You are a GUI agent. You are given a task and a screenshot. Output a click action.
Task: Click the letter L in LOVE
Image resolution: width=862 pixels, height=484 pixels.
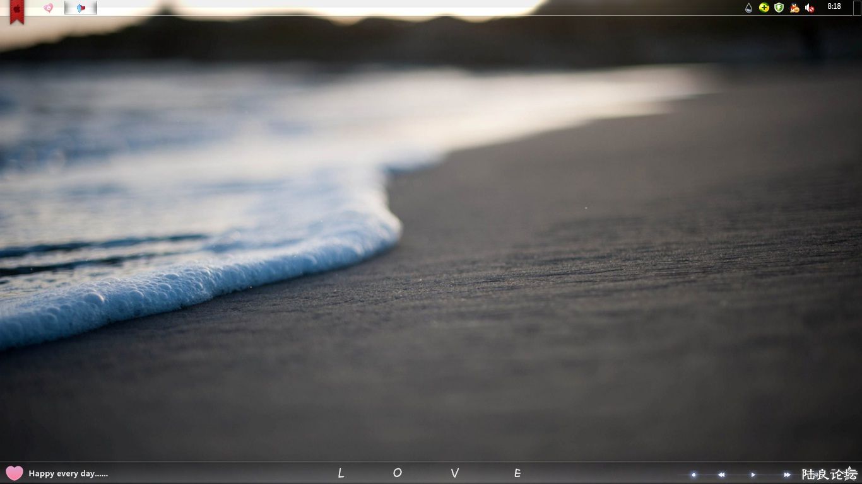pos(341,473)
